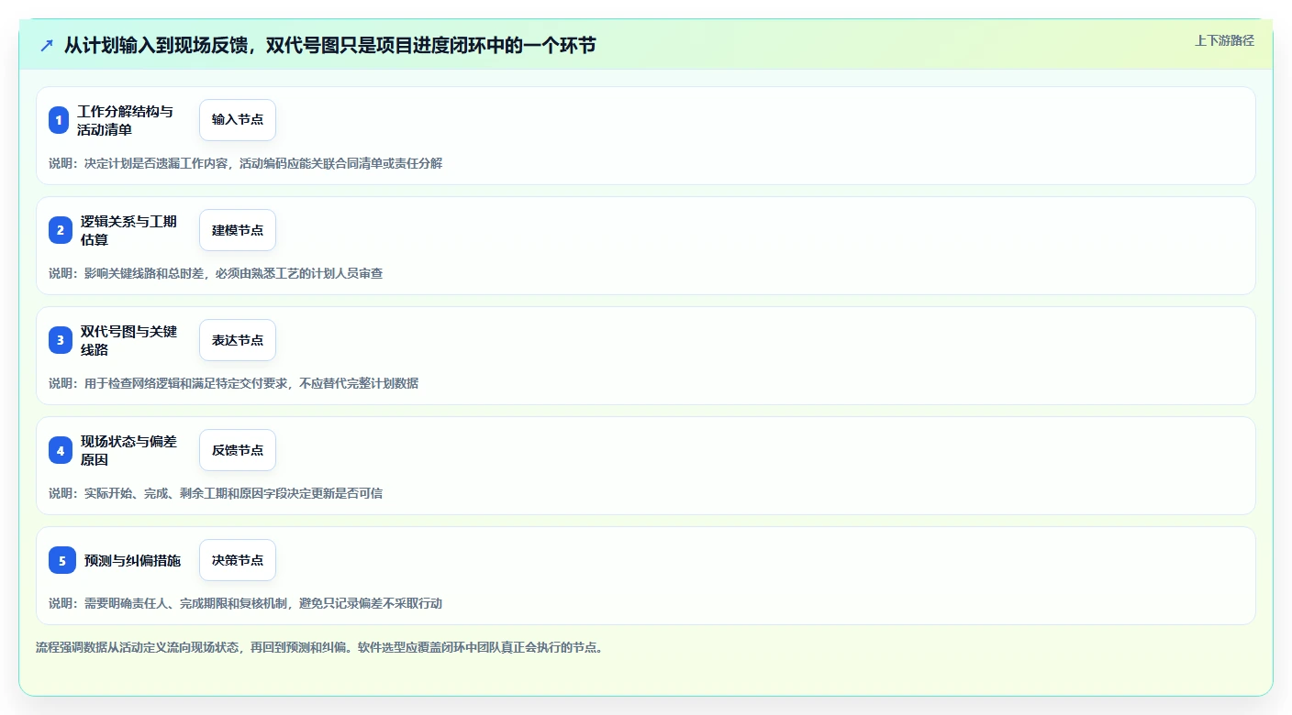Select the 输入节点 tag
This screenshot has height=715, width=1292.
click(x=238, y=120)
